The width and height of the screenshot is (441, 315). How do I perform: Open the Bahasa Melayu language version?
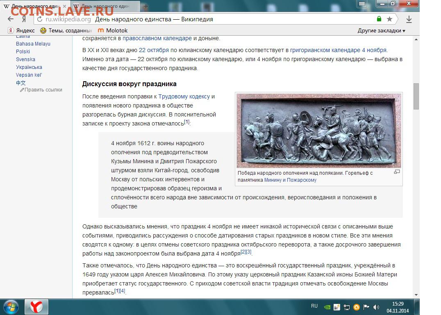[x=33, y=43]
